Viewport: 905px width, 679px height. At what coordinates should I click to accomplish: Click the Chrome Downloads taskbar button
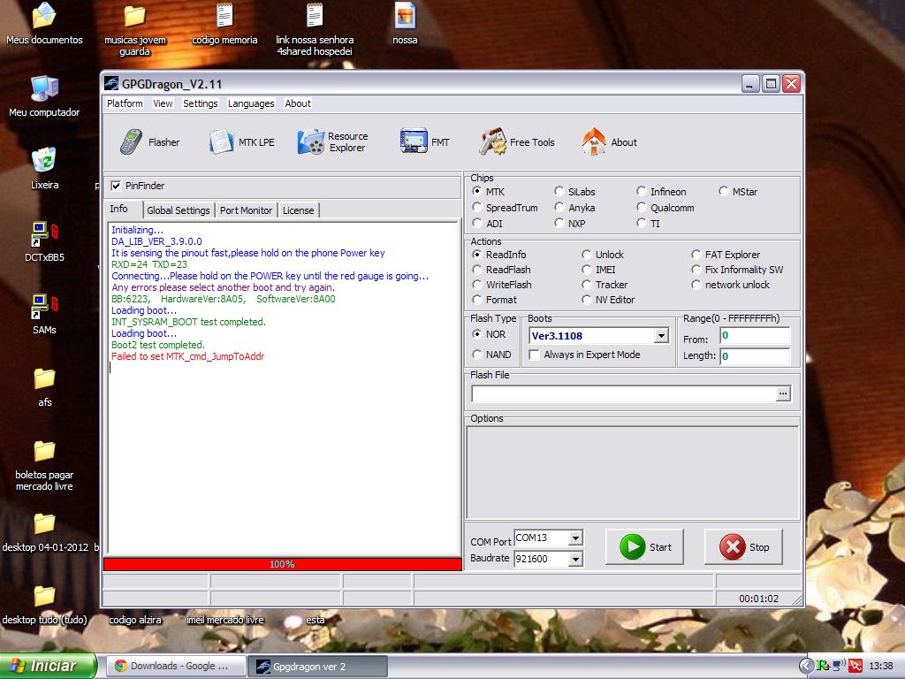[x=176, y=666]
